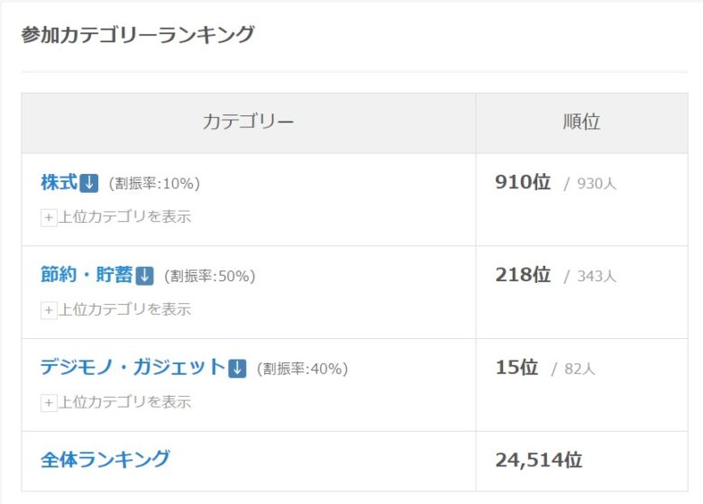Open the 株式 category link
Screen dimensions: 703x504
click(x=59, y=182)
